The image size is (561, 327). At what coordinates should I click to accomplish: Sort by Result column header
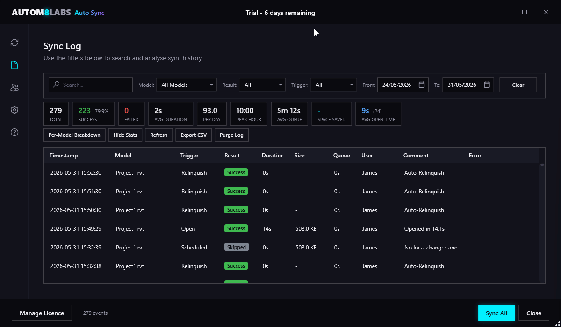click(232, 156)
